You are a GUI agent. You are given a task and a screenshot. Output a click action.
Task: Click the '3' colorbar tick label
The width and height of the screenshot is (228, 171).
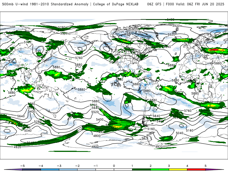(169, 166)
